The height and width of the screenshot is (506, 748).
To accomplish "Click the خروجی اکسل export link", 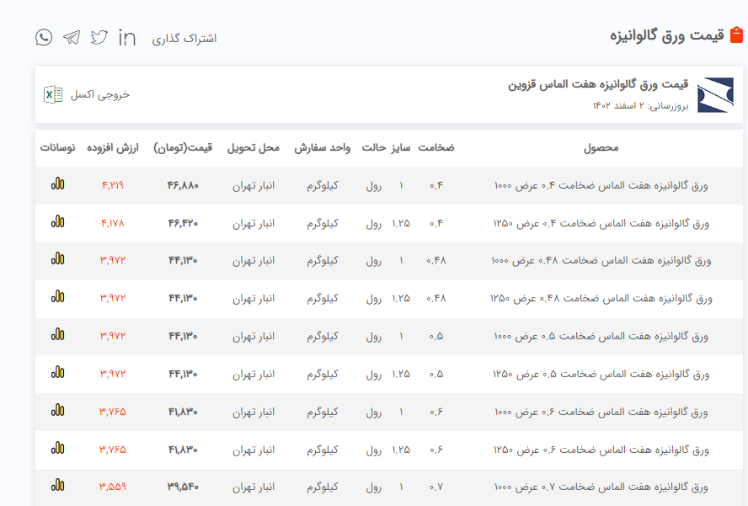I will coord(100,94).
